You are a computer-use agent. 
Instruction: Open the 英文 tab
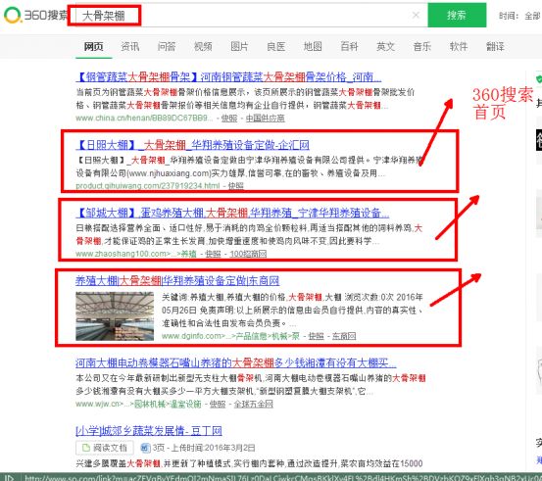[385, 46]
